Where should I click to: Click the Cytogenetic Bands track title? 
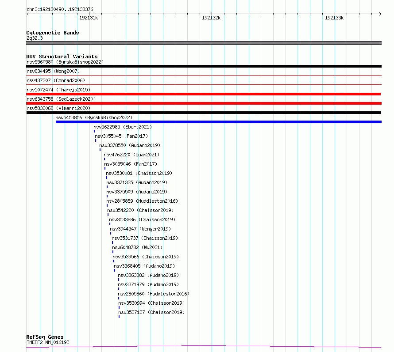coord(53,33)
